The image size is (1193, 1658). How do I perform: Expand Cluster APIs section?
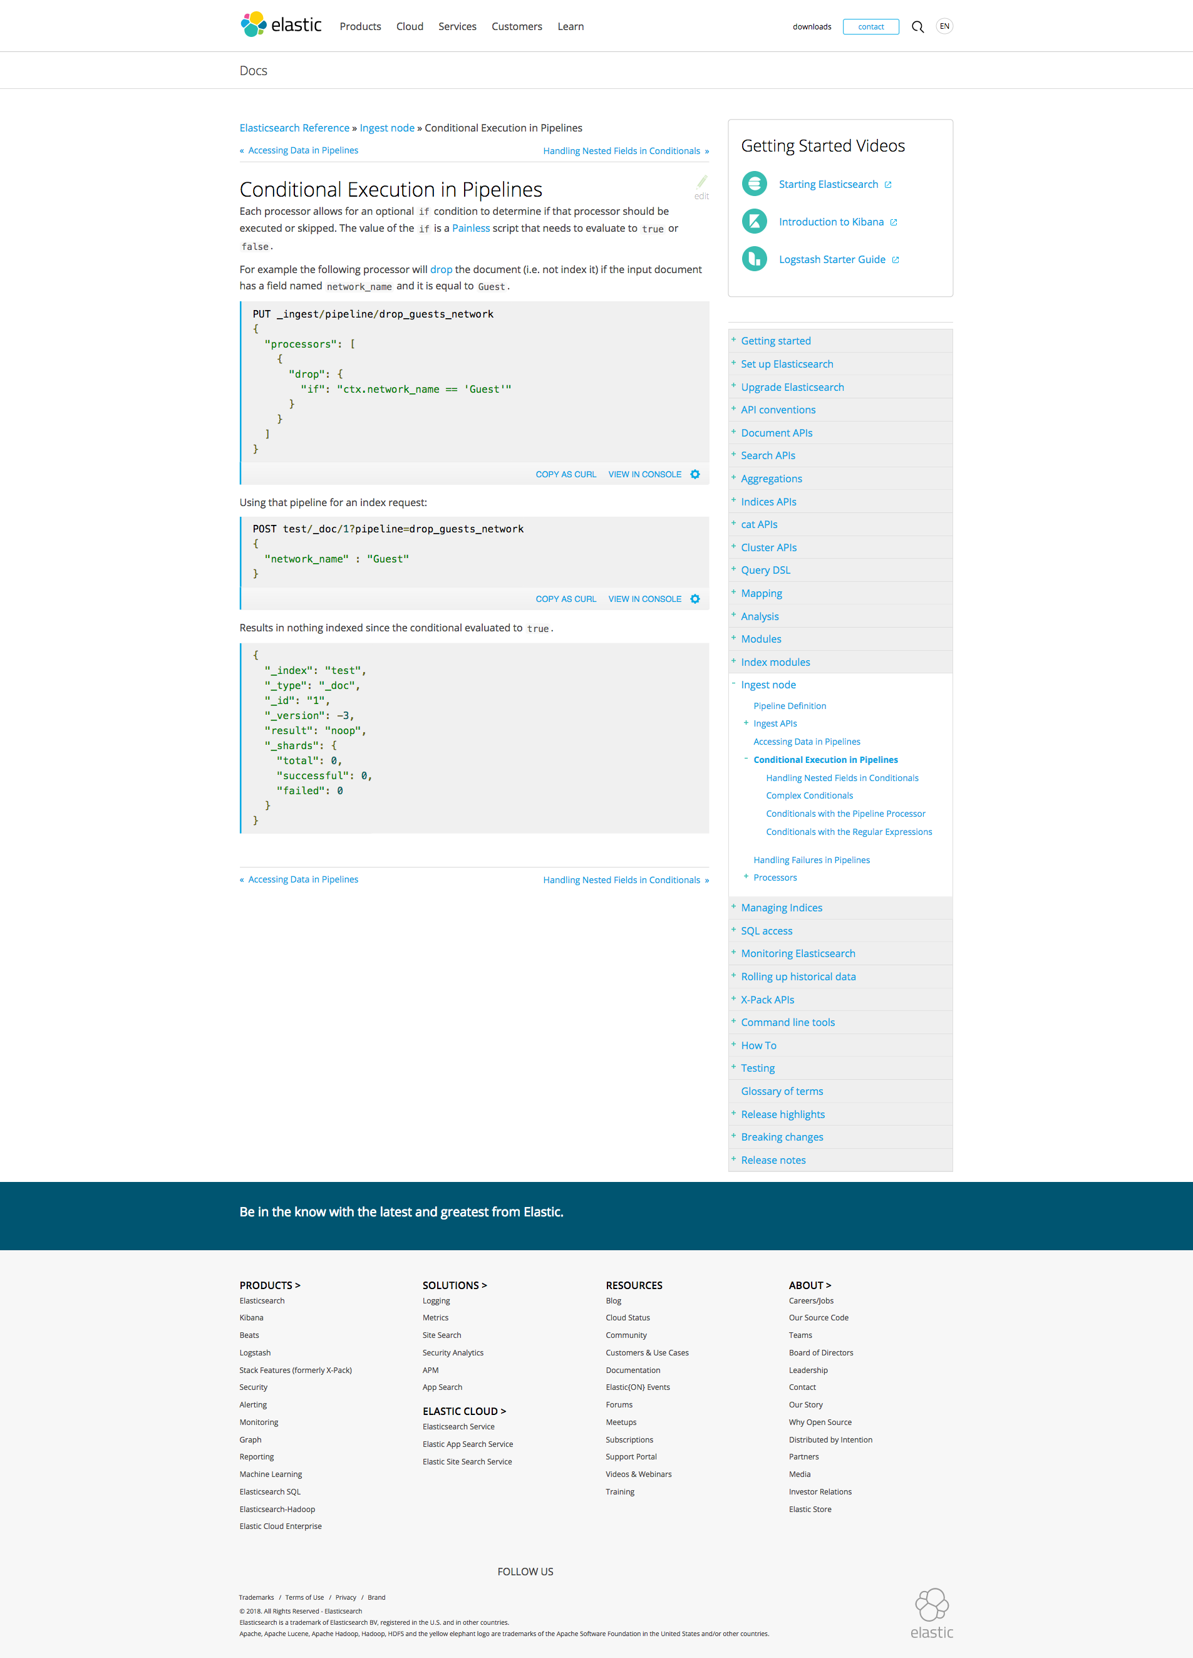tap(733, 547)
